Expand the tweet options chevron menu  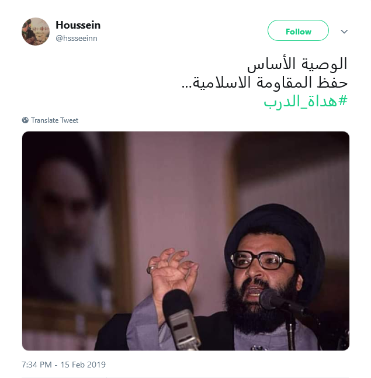(x=344, y=32)
